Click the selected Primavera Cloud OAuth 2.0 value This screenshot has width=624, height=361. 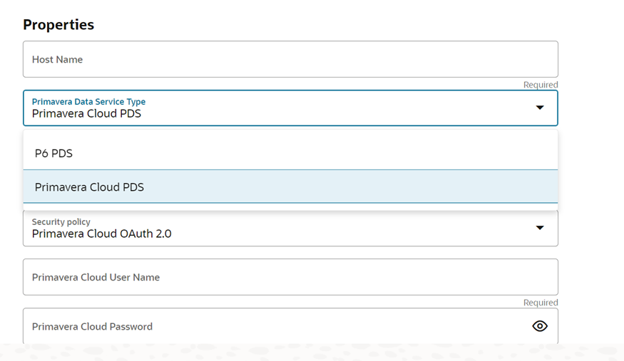(x=101, y=234)
